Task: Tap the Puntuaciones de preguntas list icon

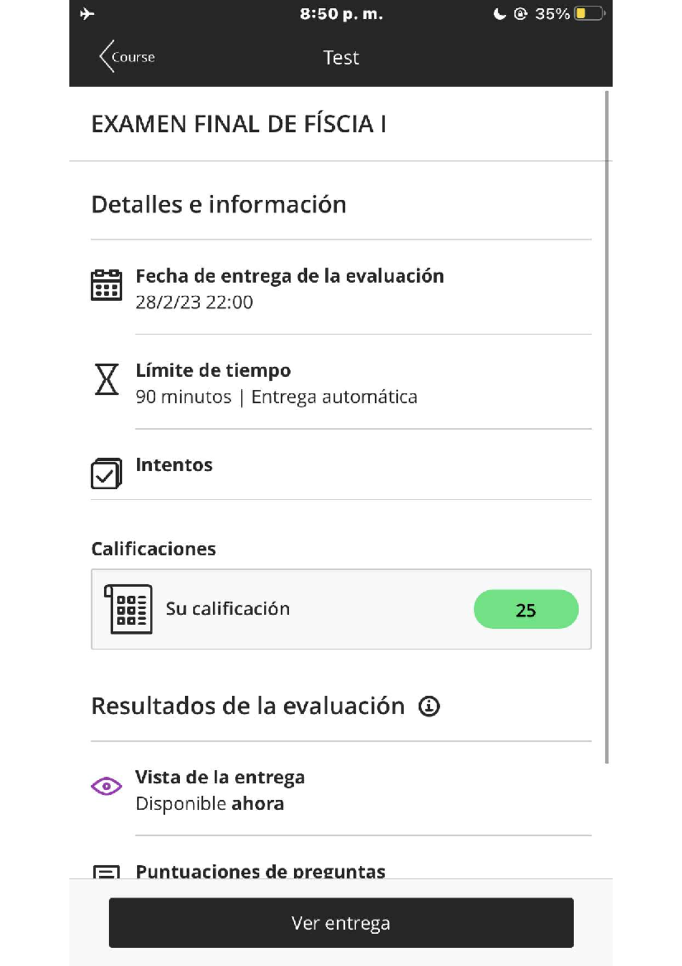Action: (106, 872)
